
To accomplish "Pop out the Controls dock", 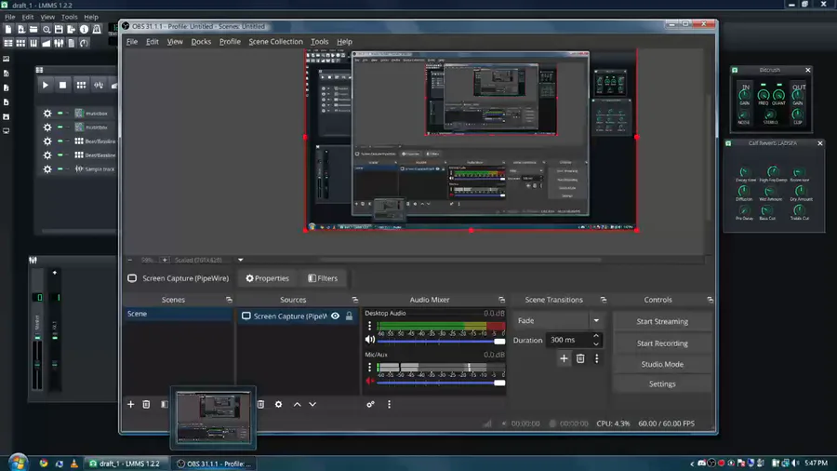I will click(710, 300).
